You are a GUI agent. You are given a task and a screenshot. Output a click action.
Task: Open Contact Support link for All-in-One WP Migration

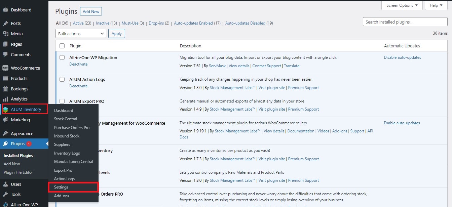[267, 66]
